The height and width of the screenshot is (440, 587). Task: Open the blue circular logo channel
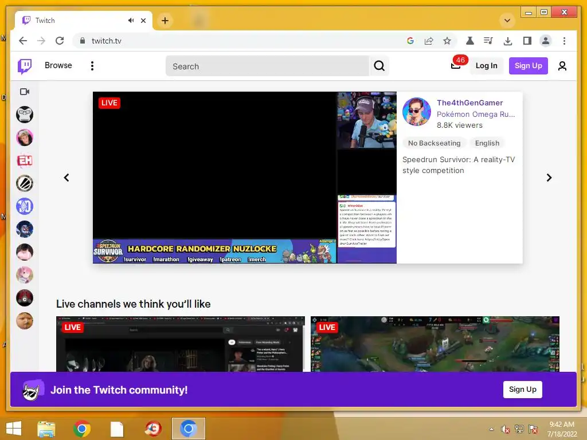pyautogui.click(x=25, y=206)
